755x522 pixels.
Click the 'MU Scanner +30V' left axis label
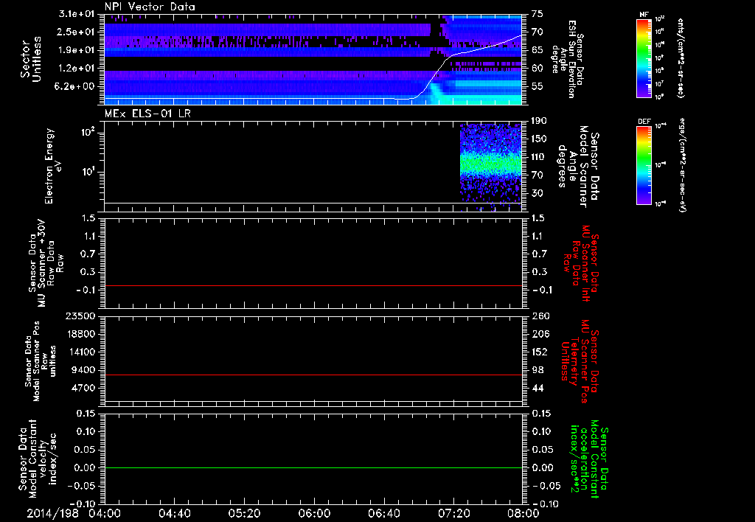coord(44,263)
